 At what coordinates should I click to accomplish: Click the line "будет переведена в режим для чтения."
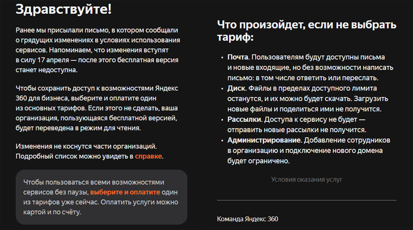click(78, 128)
